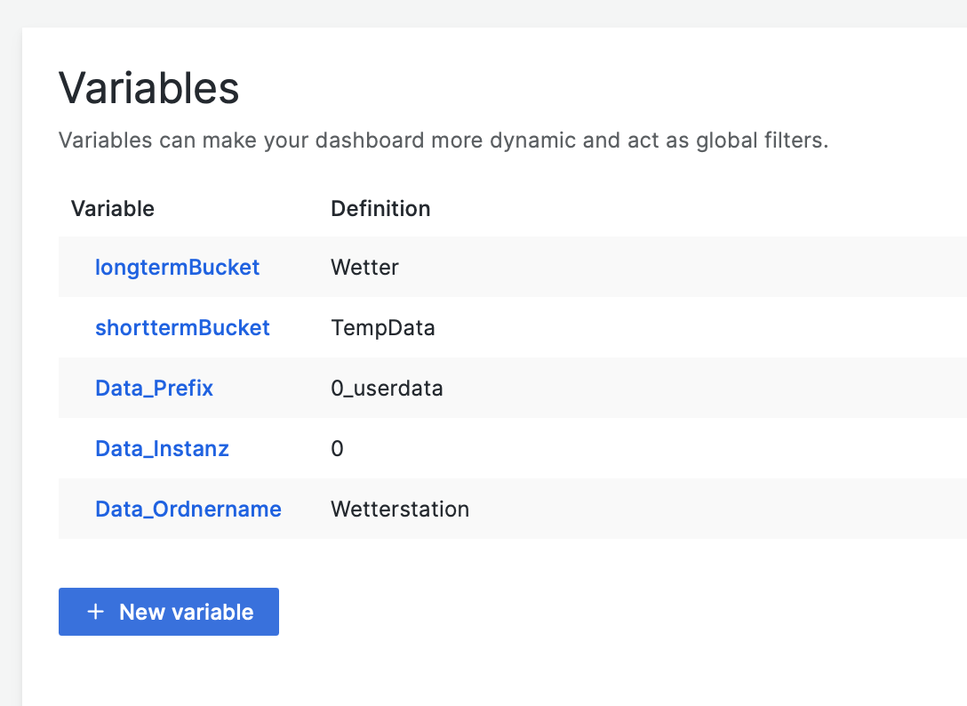Click the gray page margin outside the panel
This screenshot has height=706, width=967.
tap(10, 356)
